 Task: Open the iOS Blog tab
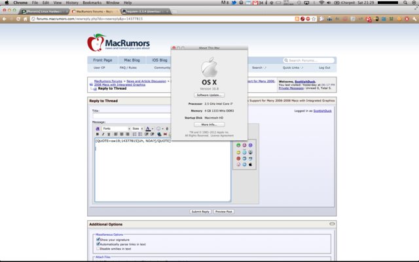[x=160, y=60]
